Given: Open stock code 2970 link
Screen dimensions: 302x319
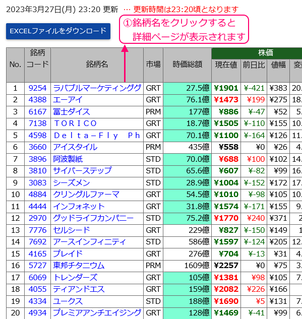Looking at the screenshot, I should [x=38, y=218].
